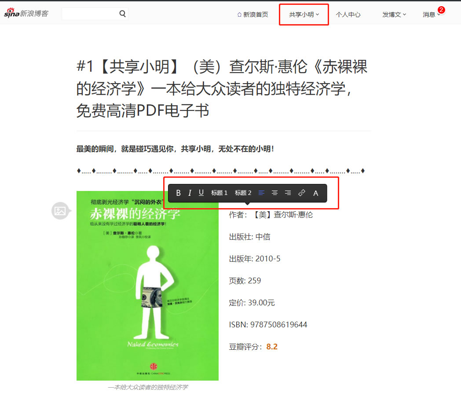
Task: Select right text alignment icon
Action: point(288,193)
